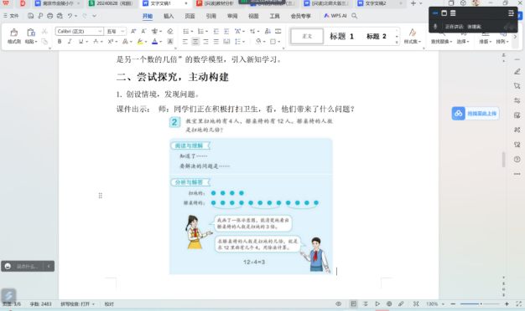Toggle bold formatting with the B button

click(60, 41)
